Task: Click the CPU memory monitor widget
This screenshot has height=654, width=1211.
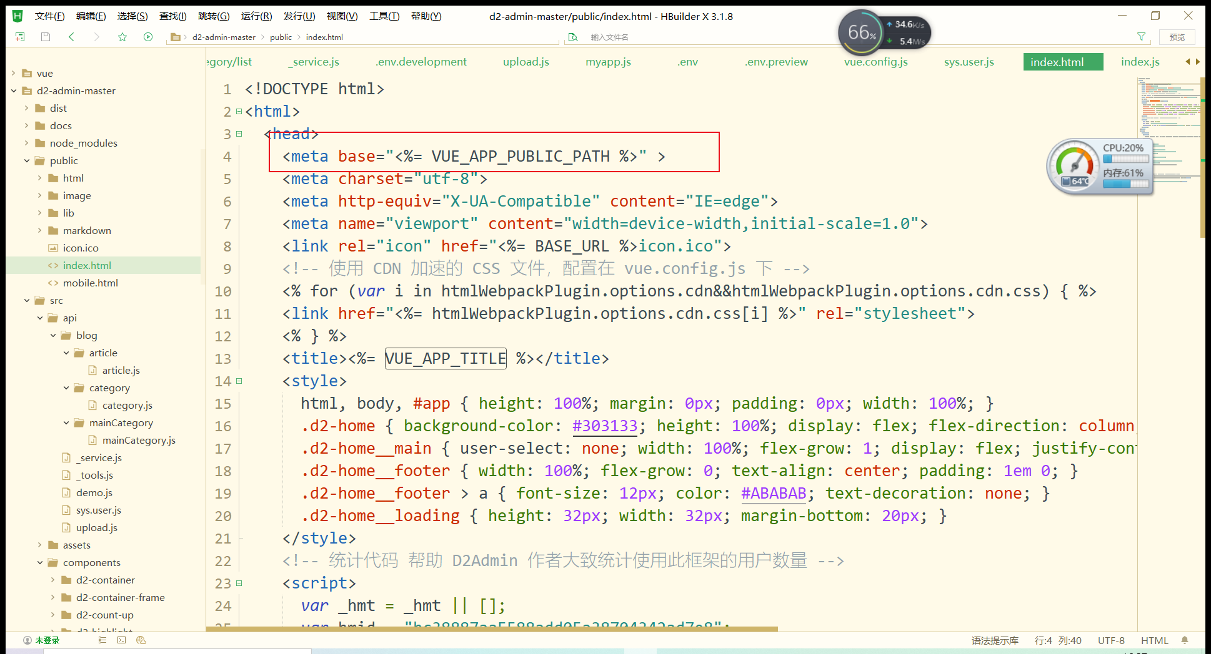Action: coord(1100,167)
